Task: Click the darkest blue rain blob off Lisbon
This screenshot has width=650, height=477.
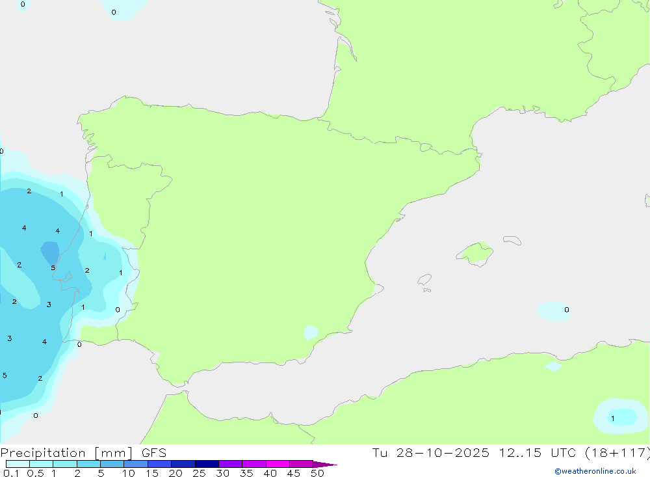Action: tap(50, 252)
